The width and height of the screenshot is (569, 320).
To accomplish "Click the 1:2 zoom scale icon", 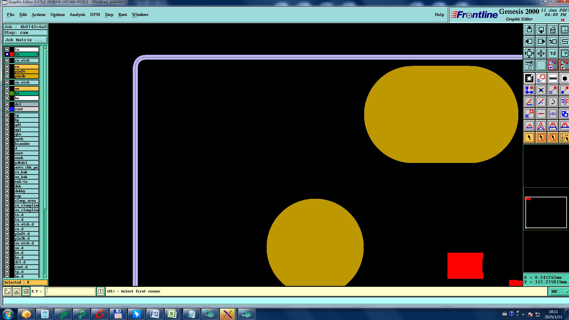I will 553,54.
